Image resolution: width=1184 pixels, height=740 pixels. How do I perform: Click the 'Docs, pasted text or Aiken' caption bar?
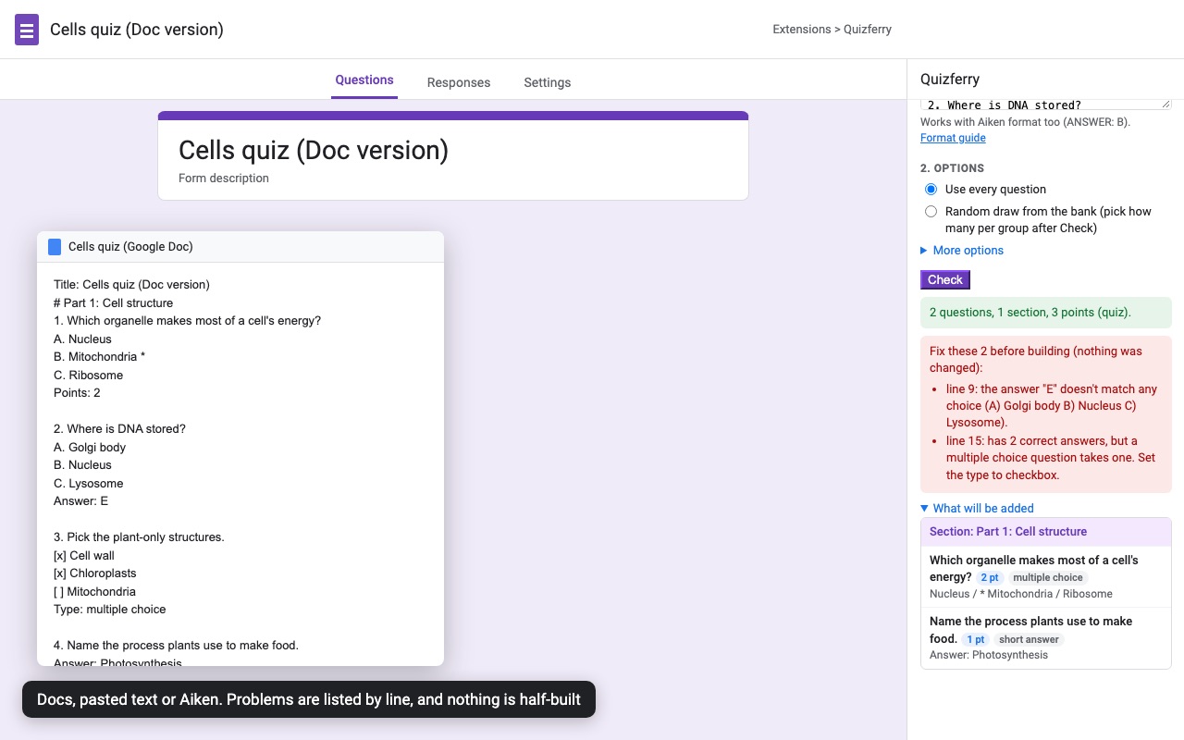[309, 699]
